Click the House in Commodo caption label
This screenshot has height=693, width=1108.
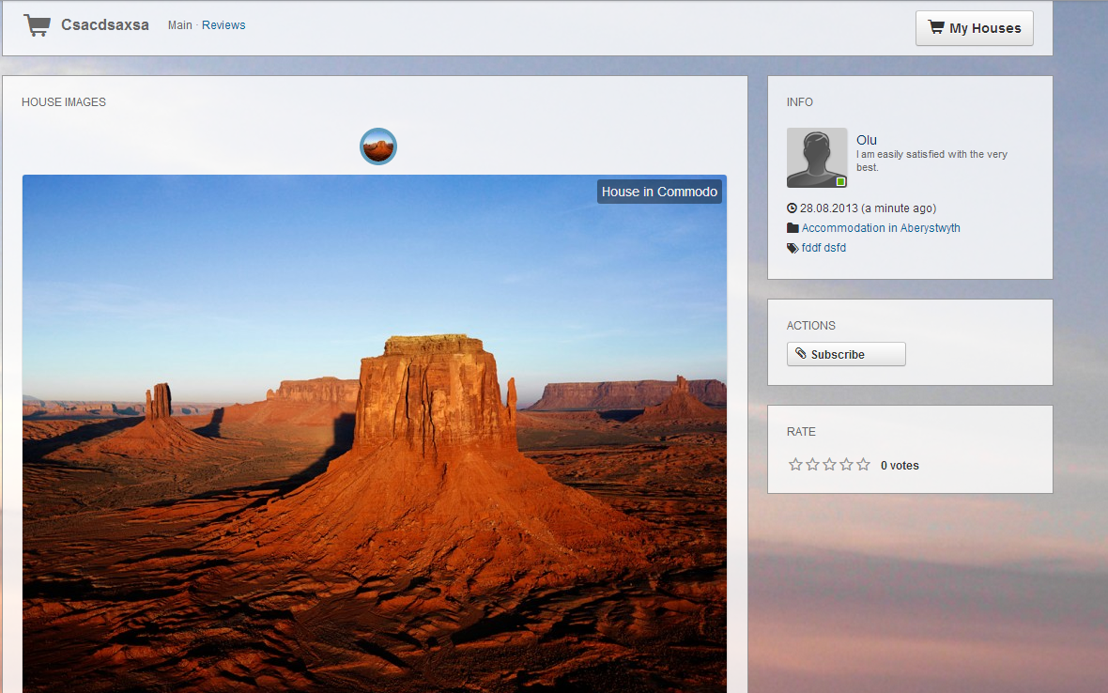[659, 192]
